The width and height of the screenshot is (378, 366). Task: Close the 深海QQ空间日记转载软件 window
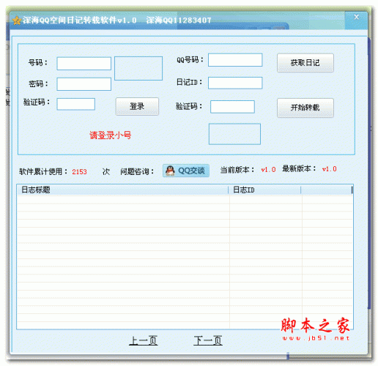356,17
